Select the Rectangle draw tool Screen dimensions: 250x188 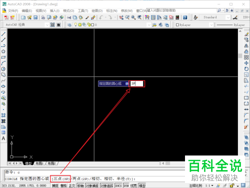pos(3,57)
